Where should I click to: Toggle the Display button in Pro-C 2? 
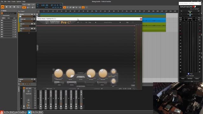pos(81,73)
